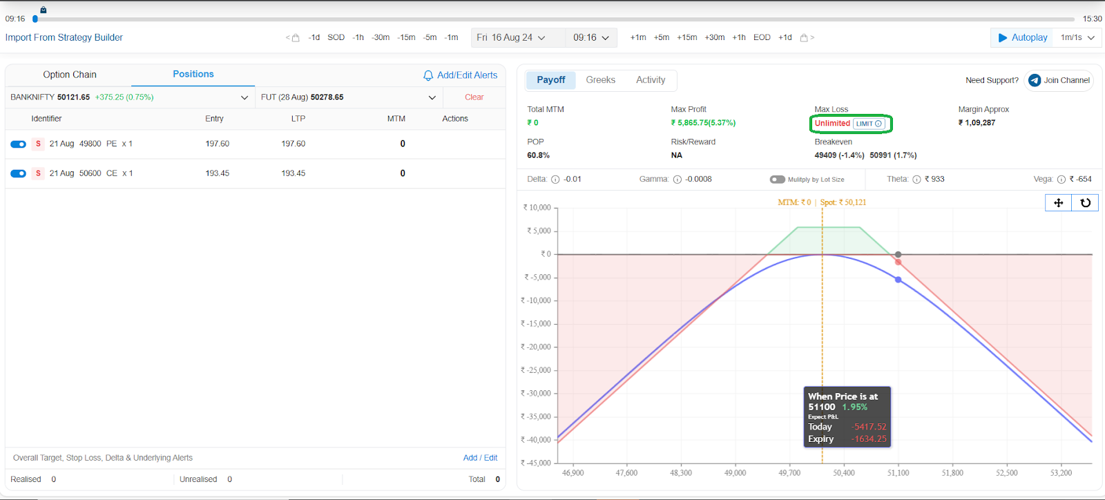
Task: Open the Fri 16 Aug 24 date dropdown
Action: [518, 38]
